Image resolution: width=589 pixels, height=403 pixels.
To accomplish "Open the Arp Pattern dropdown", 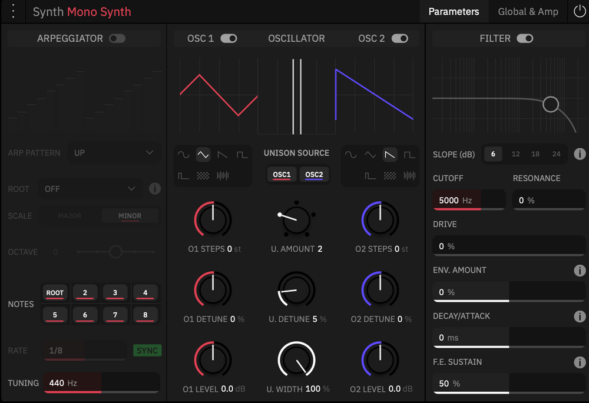I will pos(114,153).
